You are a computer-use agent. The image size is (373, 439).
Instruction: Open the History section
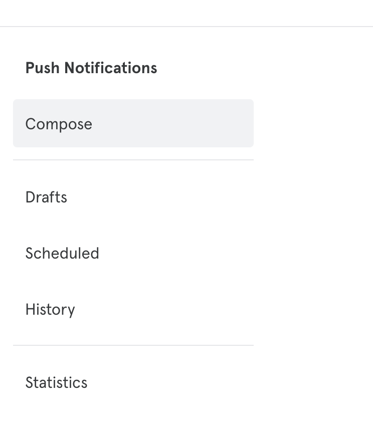coord(50,309)
